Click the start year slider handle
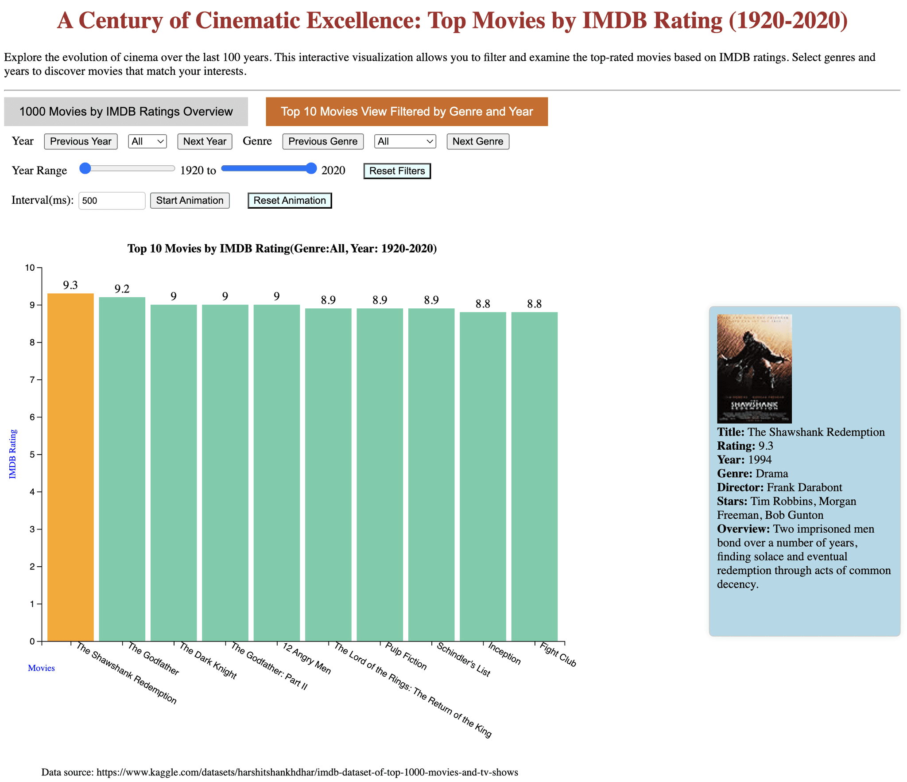The height and width of the screenshot is (782, 907). [x=85, y=168]
